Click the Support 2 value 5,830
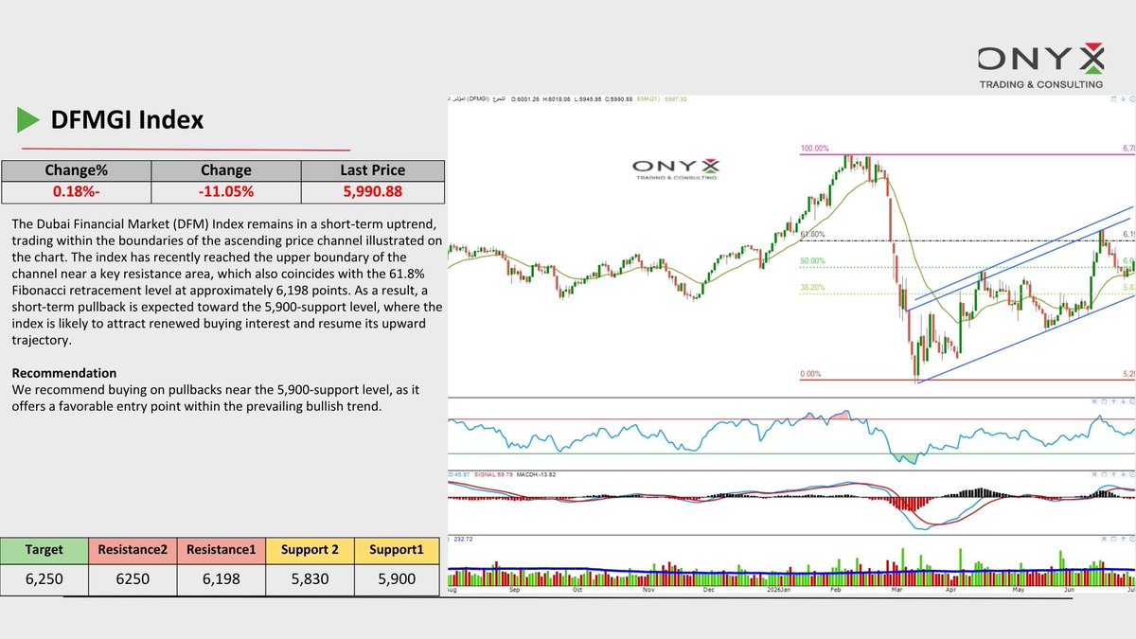The width and height of the screenshot is (1136, 639). tap(310, 578)
